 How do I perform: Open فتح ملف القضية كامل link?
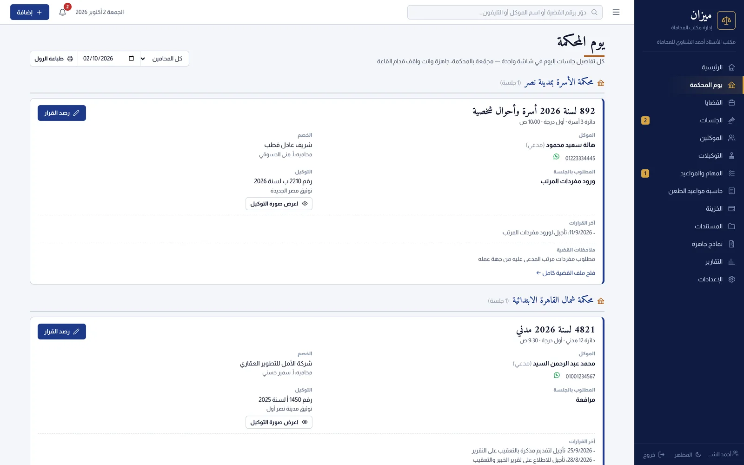tap(565, 273)
